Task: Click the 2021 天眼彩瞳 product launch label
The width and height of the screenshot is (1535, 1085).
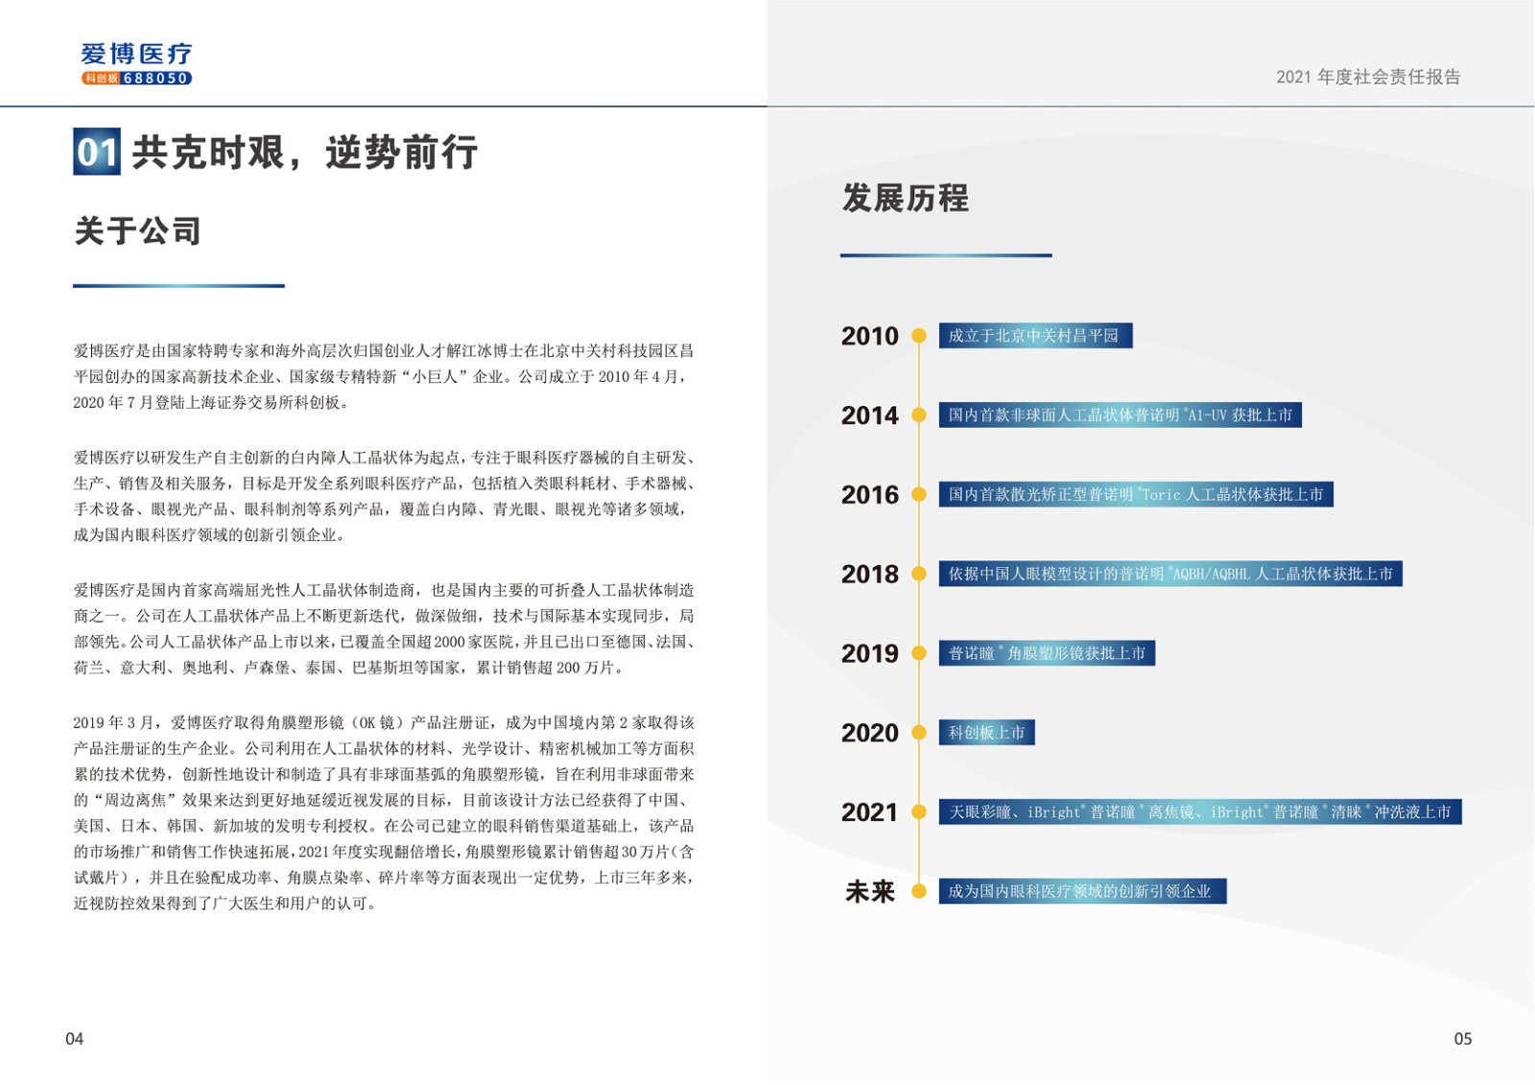Action: (x=1199, y=813)
